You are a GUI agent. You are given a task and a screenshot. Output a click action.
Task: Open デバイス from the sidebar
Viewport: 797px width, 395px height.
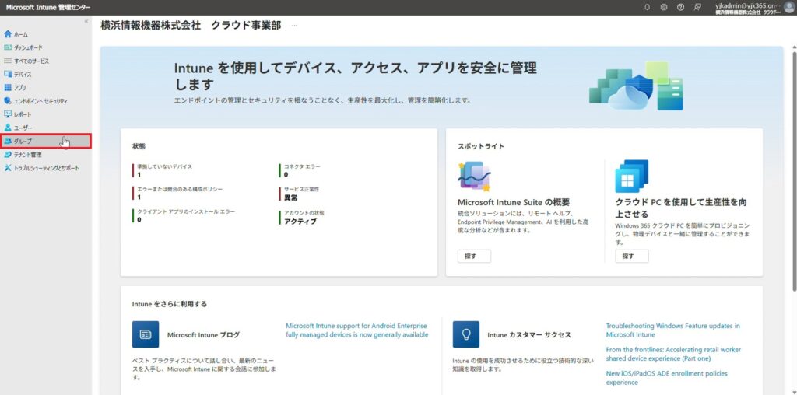23,74
